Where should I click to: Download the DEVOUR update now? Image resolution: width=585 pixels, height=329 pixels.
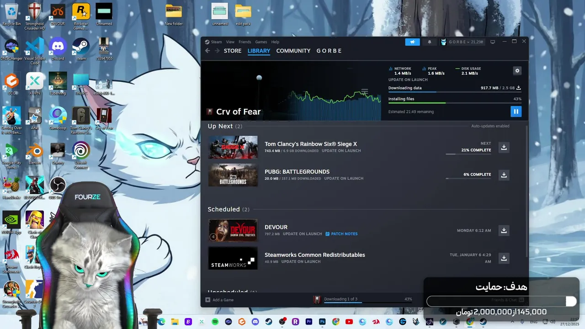coord(504,230)
